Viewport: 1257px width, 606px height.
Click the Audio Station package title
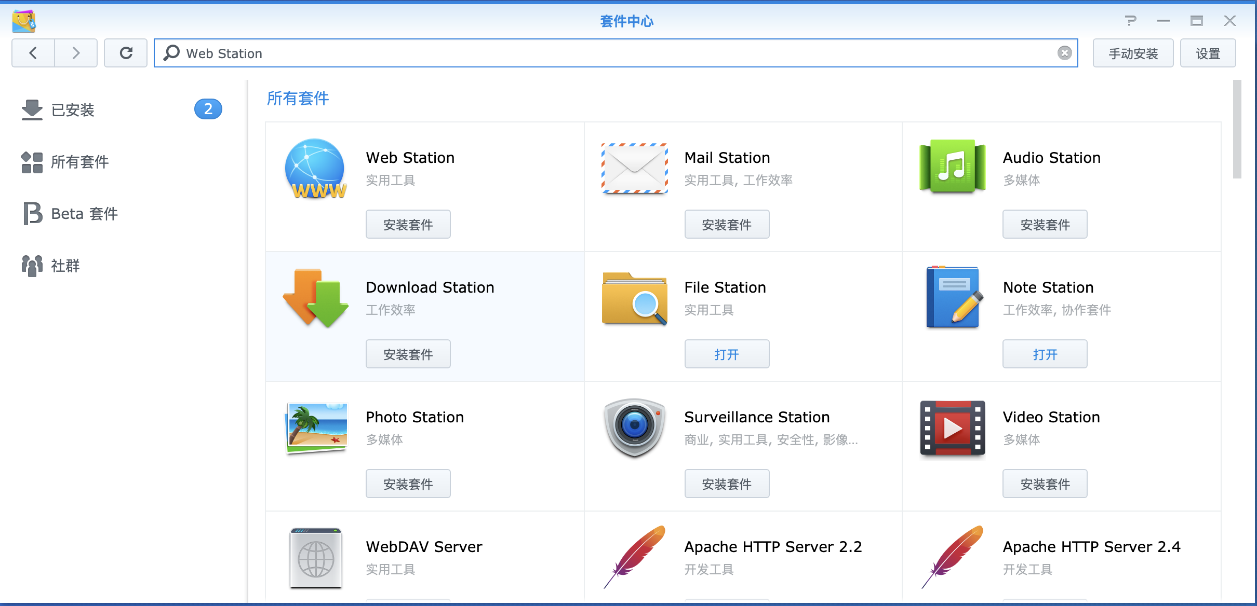[1051, 157]
